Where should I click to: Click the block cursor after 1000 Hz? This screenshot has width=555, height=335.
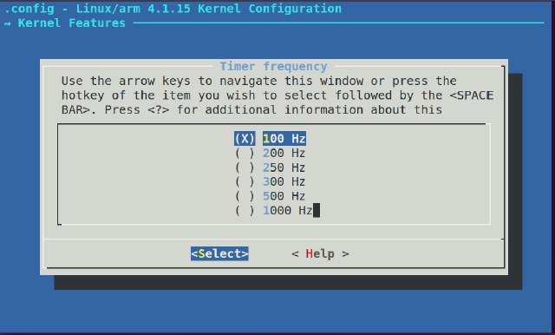[317, 210]
